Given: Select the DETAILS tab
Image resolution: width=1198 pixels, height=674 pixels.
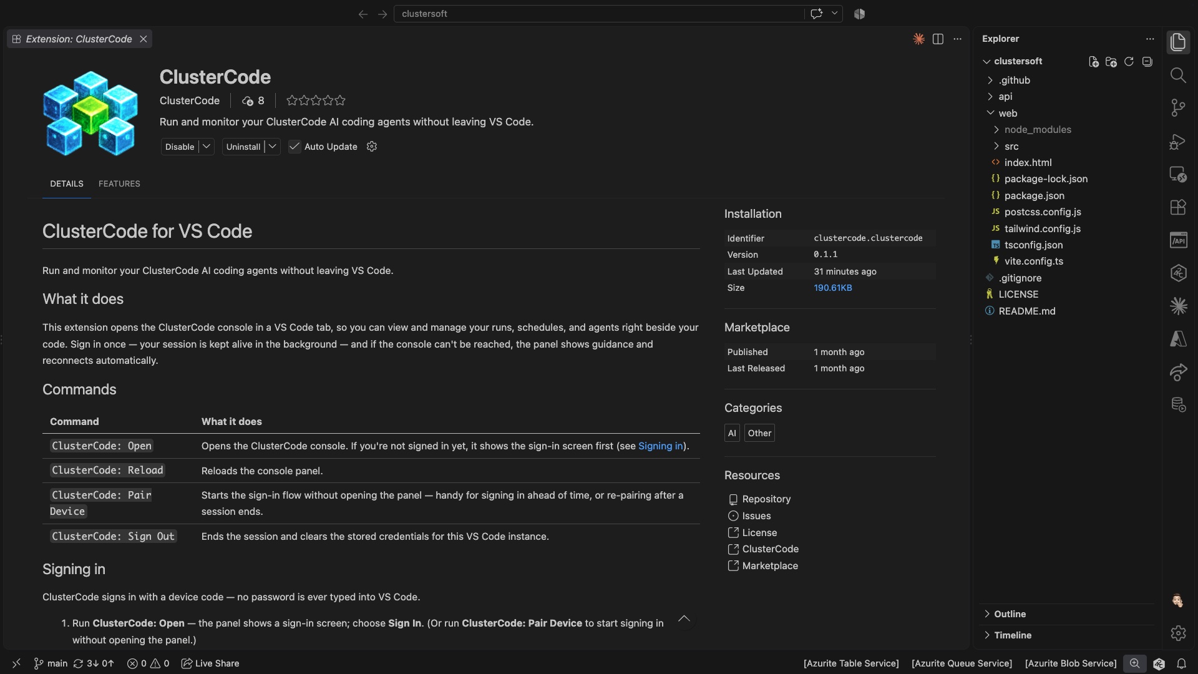Looking at the screenshot, I should tap(67, 183).
